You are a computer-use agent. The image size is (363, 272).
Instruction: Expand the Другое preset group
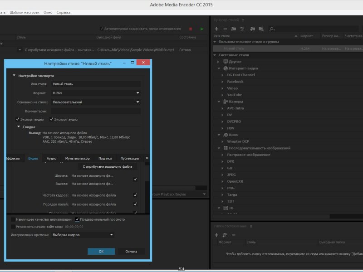[218, 62]
